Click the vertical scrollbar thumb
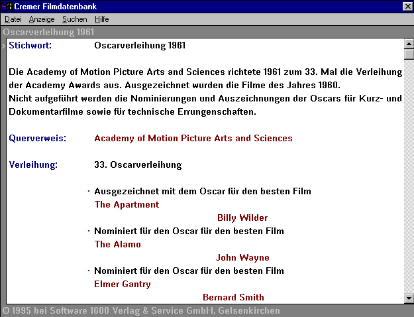The width and height of the screenshot is (414, 317). pos(409,54)
